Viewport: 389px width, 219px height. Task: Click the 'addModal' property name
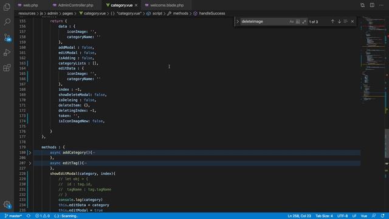click(67, 47)
